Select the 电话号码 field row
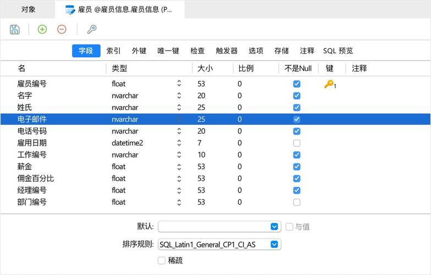Image resolution: width=431 pixels, height=275 pixels. pyautogui.click(x=32, y=131)
